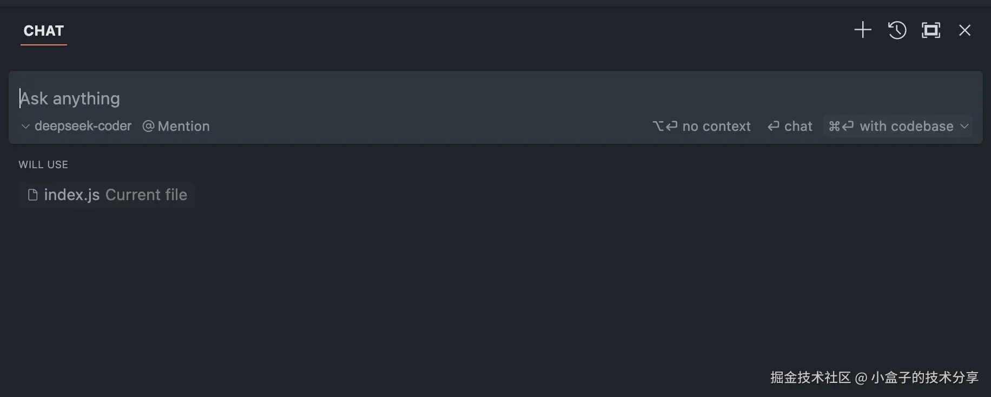Send with codebase context
The width and height of the screenshot is (991, 397).
tap(906, 127)
